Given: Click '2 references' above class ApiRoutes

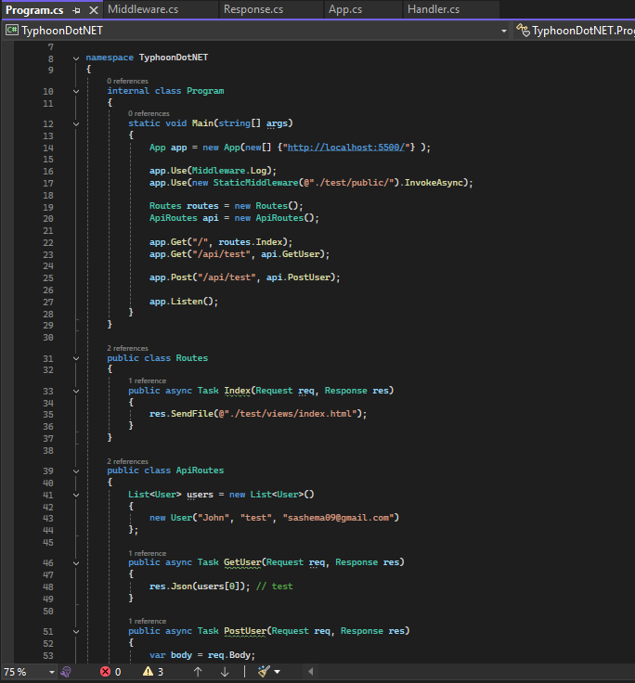Looking at the screenshot, I should click(x=127, y=461).
